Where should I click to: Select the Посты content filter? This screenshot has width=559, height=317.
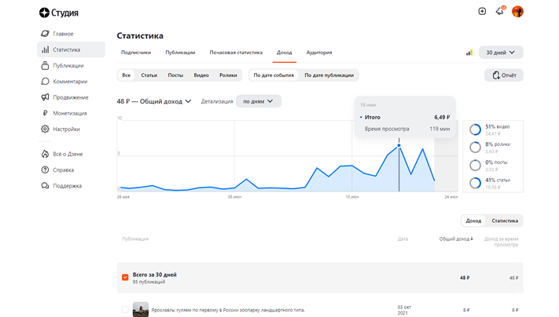(175, 75)
